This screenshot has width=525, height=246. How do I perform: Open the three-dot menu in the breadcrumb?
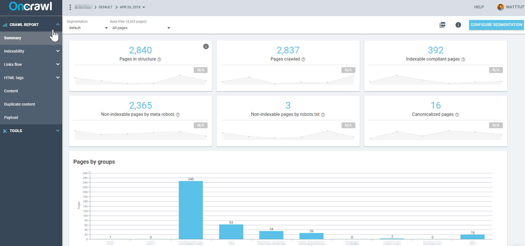(70, 7)
